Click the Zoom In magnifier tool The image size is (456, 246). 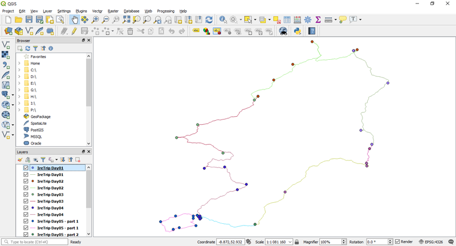click(95, 19)
